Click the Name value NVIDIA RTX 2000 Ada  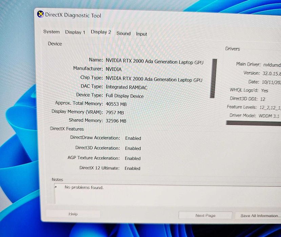pos(155,61)
